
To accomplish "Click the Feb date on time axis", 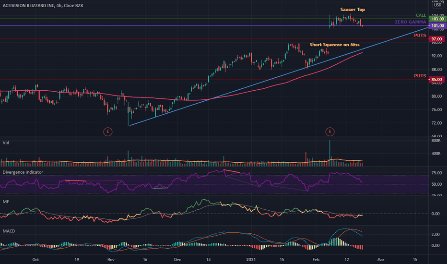I will (316, 259).
